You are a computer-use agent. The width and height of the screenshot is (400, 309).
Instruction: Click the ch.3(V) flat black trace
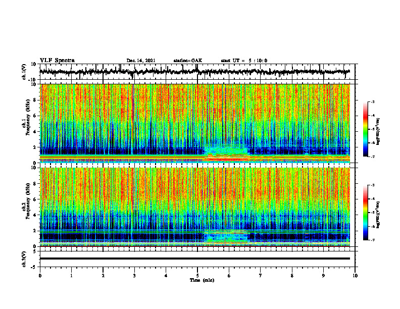pyautogui.click(x=194, y=259)
